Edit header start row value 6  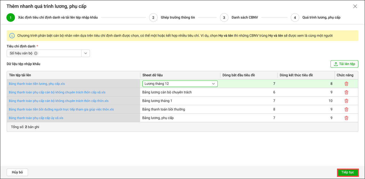(x=249, y=92)
